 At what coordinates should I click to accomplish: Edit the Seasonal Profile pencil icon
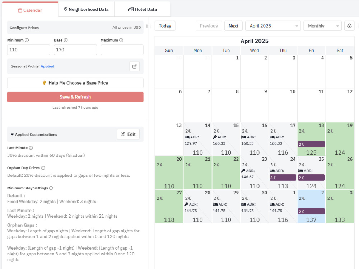(135, 66)
